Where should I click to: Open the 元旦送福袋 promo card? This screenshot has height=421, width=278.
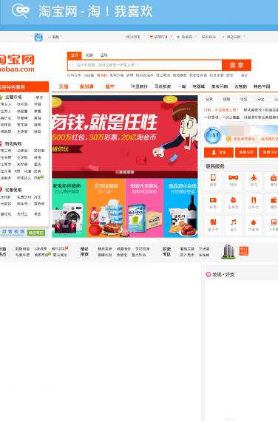pyautogui.click(x=106, y=208)
